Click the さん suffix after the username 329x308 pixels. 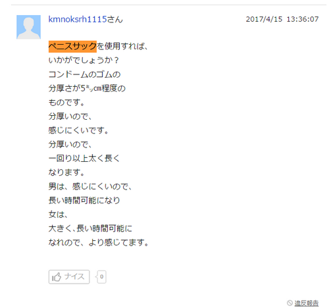tap(114, 20)
